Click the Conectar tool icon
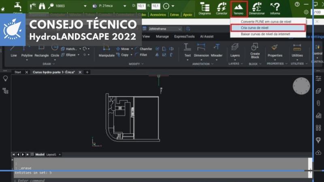 click(x=222, y=8)
